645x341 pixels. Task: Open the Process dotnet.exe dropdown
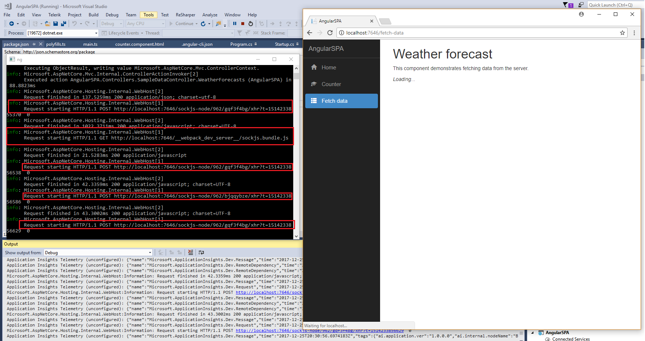(x=96, y=33)
